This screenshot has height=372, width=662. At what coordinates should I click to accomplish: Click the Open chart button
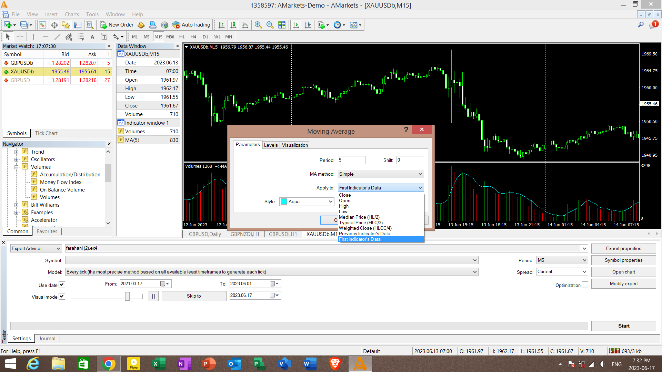(623, 272)
